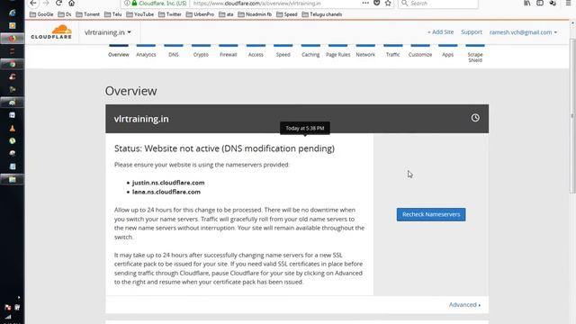
Task: Click the clock history icon in header
Action: (475, 118)
